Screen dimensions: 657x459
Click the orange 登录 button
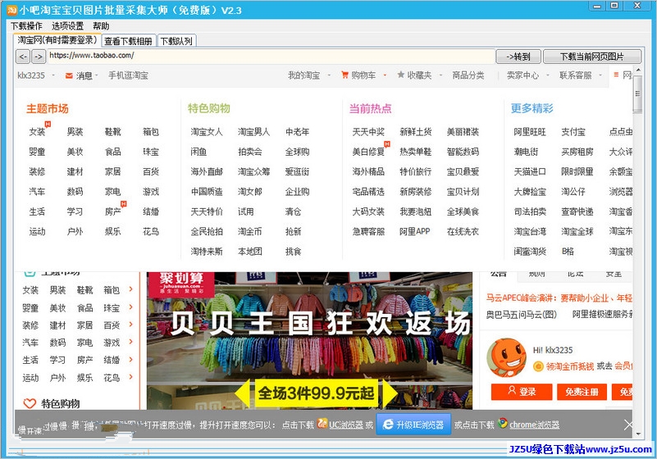pos(522,392)
